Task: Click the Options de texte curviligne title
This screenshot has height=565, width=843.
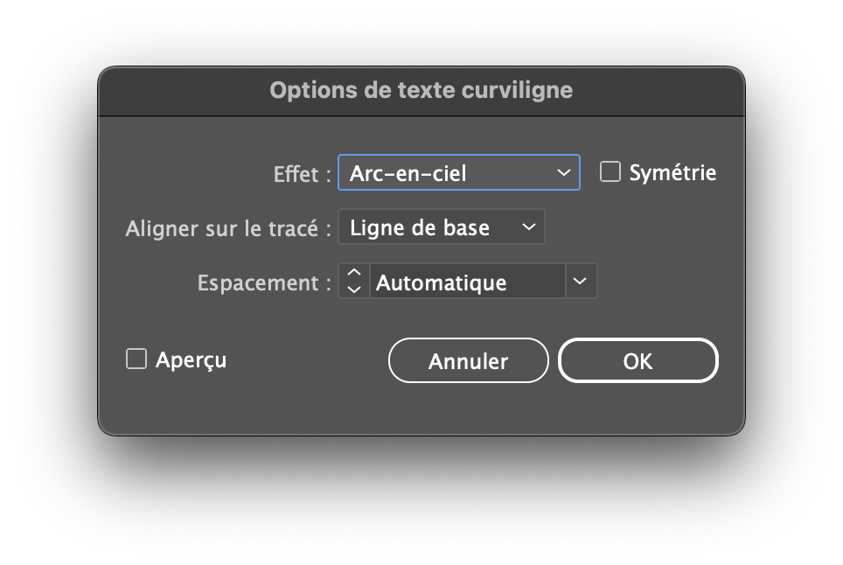Action: [x=421, y=90]
